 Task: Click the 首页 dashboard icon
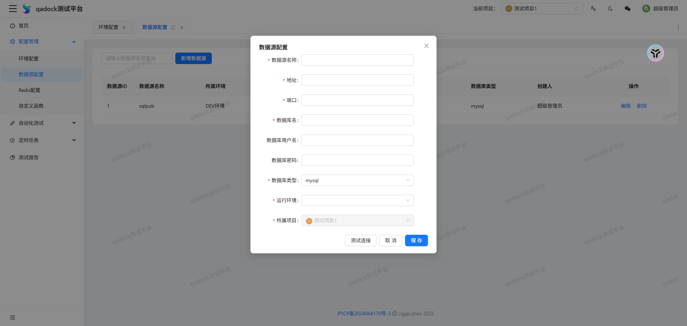click(x=13, y=26)
